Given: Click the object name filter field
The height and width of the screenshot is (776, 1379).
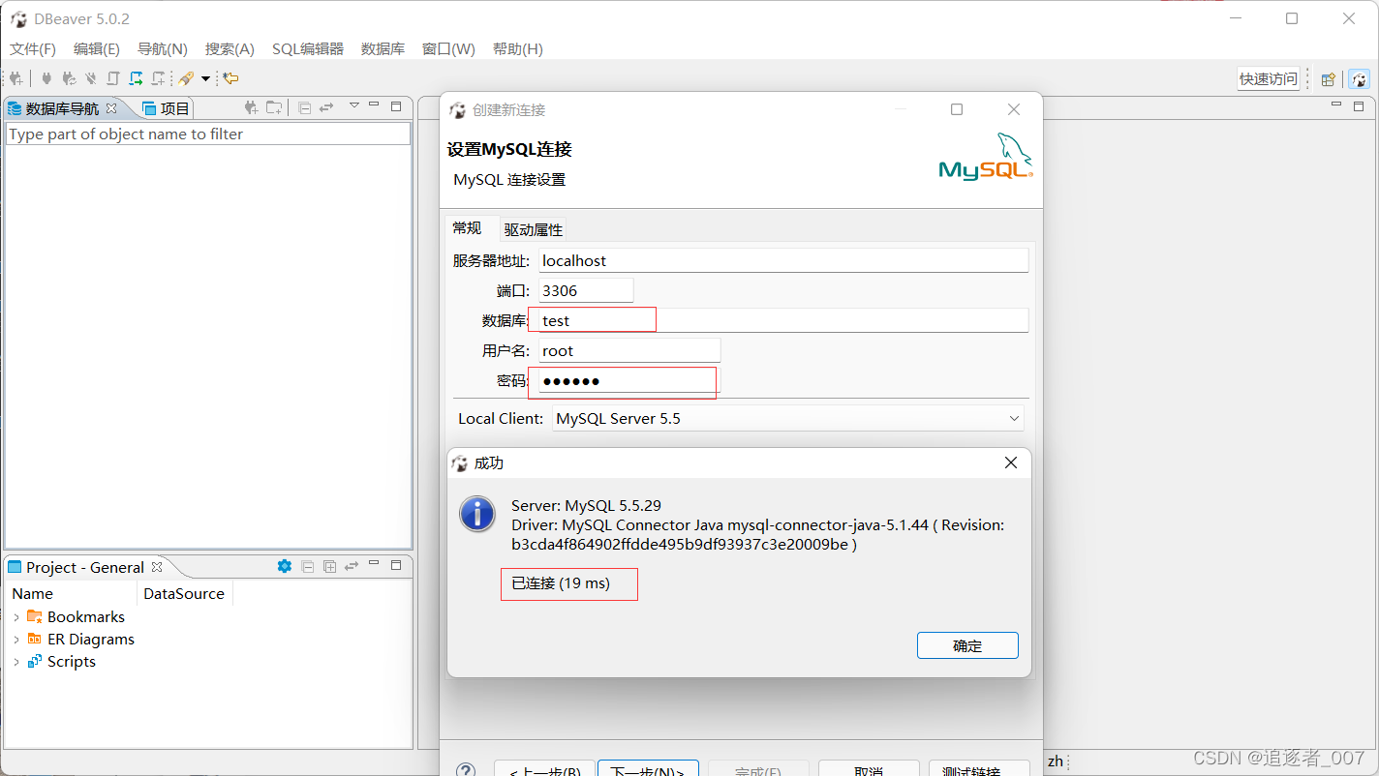Looking at the screenshot, I should (x=208, y=134).
